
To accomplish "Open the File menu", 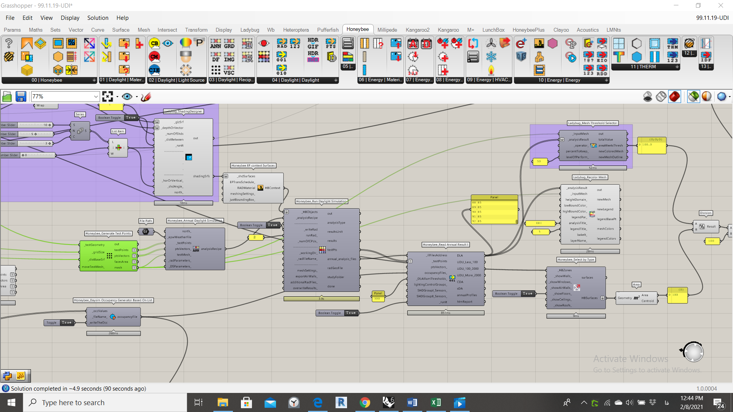I will tap(10, 18).
